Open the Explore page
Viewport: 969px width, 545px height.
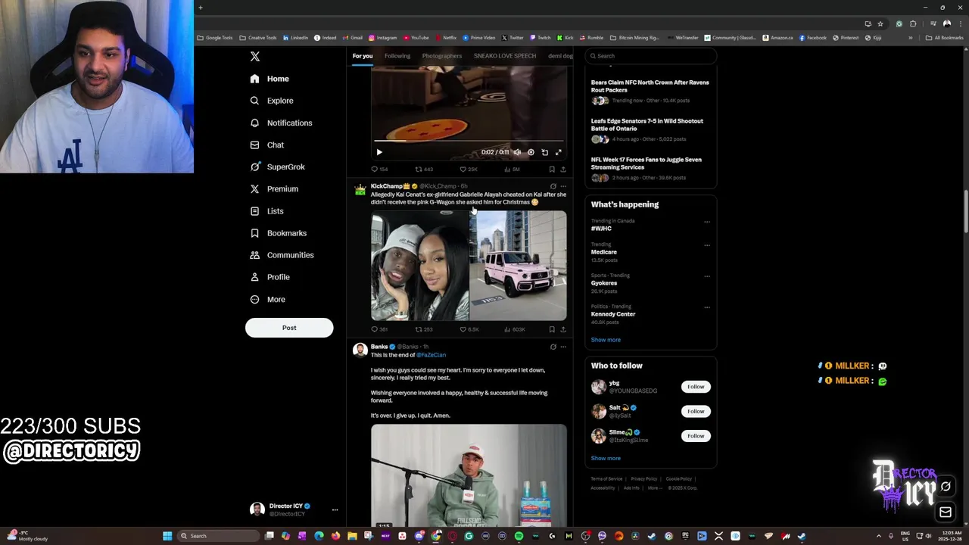[271, 101]
